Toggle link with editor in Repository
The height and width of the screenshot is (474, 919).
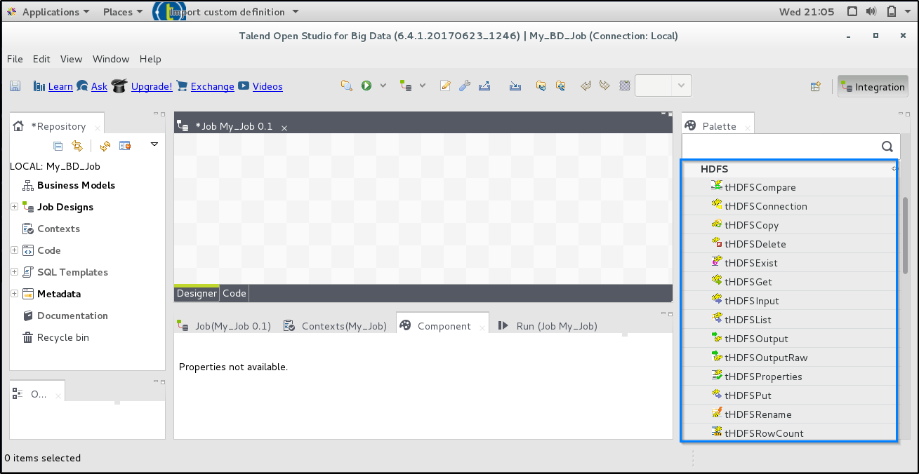(x=77, y=146)
